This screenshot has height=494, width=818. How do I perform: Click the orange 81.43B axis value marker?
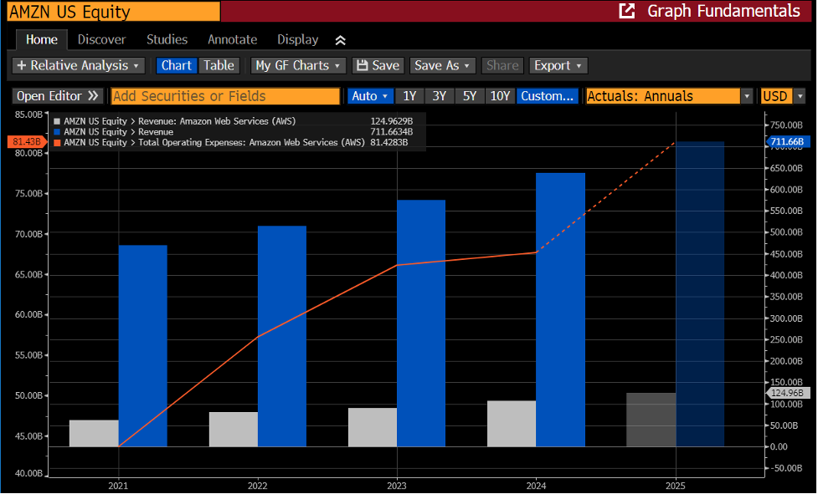pos(27,141)
